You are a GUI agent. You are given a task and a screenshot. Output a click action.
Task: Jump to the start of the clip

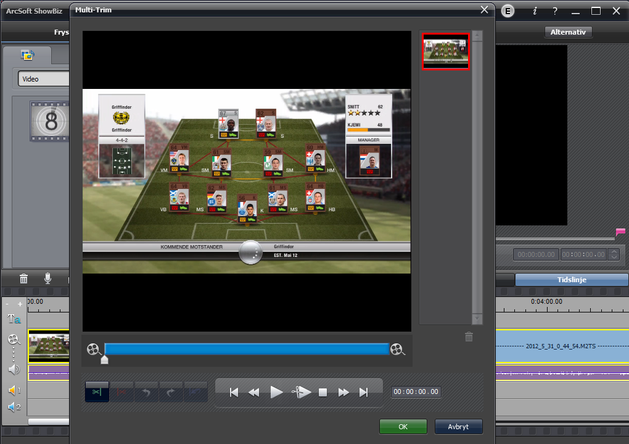pos(234,392)
